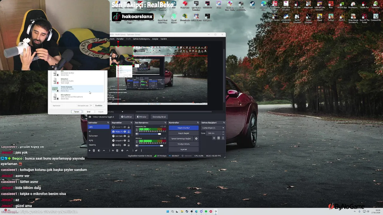Open Mic/Aux three-dot options

(x=137, y=142)
